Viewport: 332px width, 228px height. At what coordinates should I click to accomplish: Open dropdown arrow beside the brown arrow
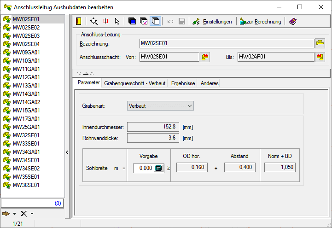click(14, 214)
